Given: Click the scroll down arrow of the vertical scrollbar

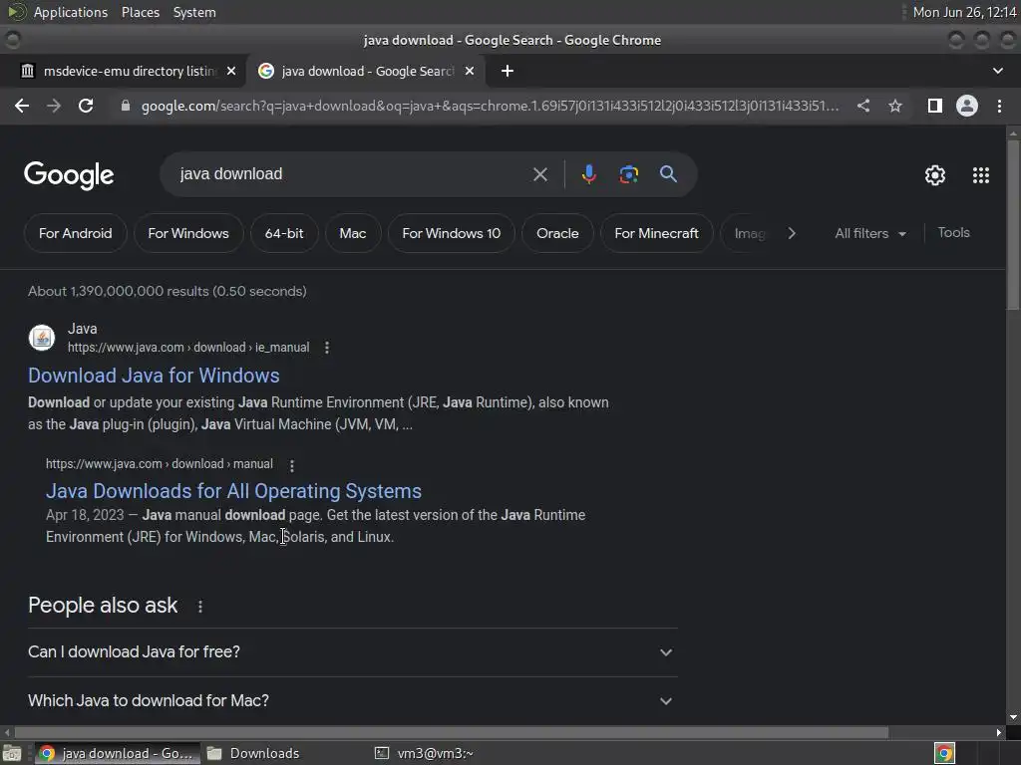Looking at the screenshot, I should [1013, 717].
